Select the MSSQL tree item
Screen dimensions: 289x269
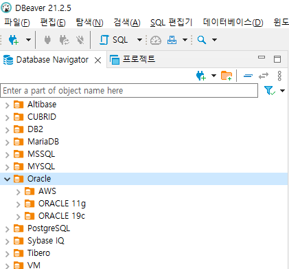coord(41,154)
